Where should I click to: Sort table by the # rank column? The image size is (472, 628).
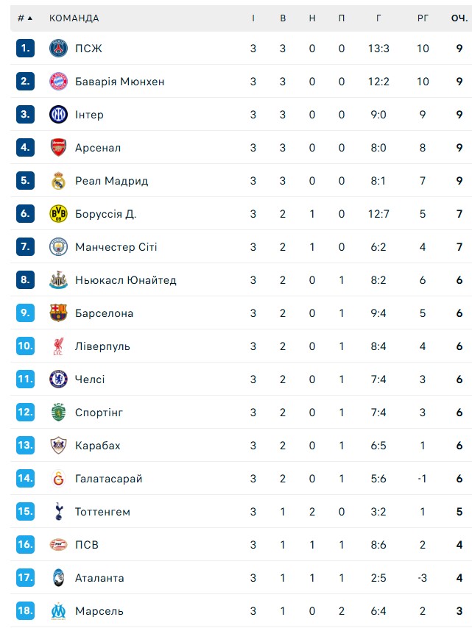(25, 18)
